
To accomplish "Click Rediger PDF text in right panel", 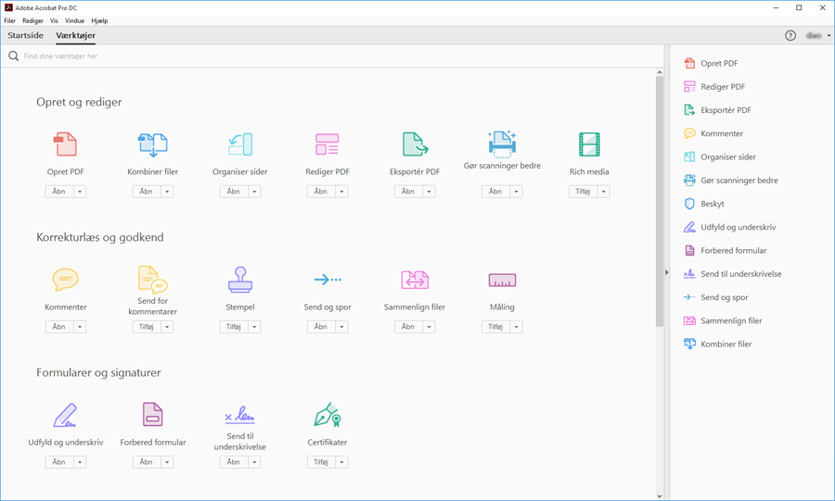I will pyautogui.click(x=723, y=87).
